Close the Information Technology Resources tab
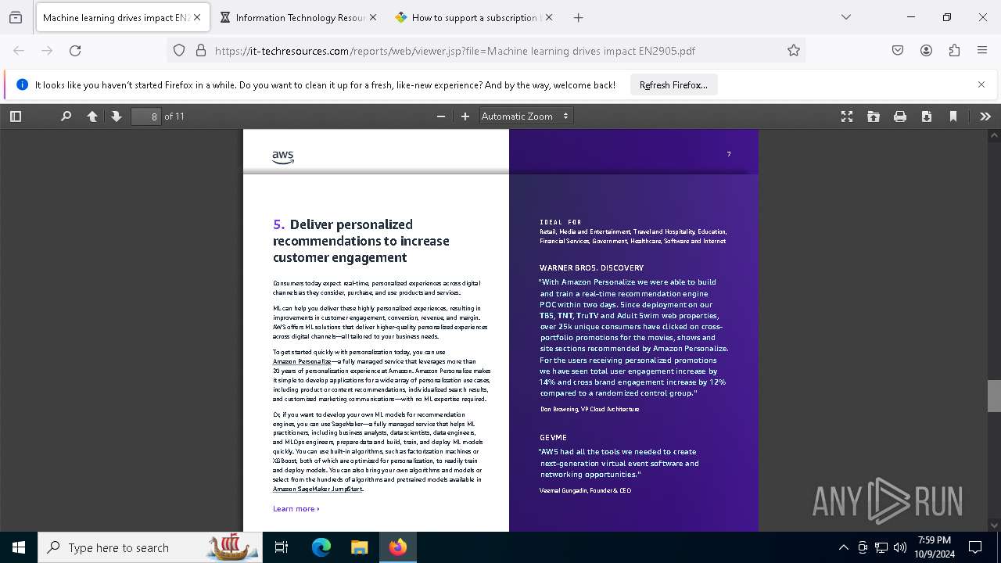Image resolution: width=1001 pixels, height=563 pixels. click(373, 17)
